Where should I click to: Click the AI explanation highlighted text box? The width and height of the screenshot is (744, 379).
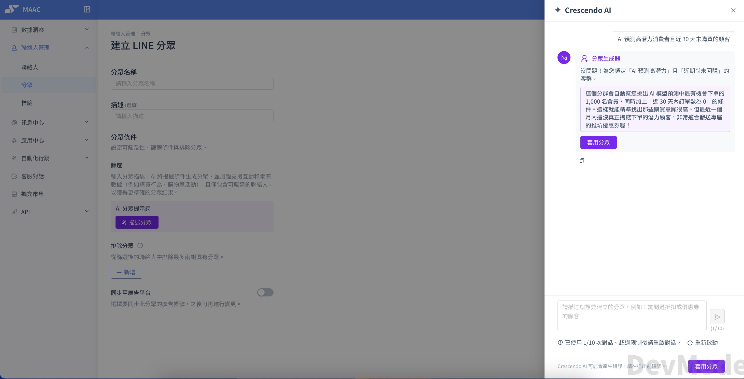coord(655,109)
